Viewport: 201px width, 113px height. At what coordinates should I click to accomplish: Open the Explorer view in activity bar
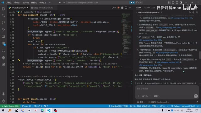pyautogui.click(x=3, y=8)
